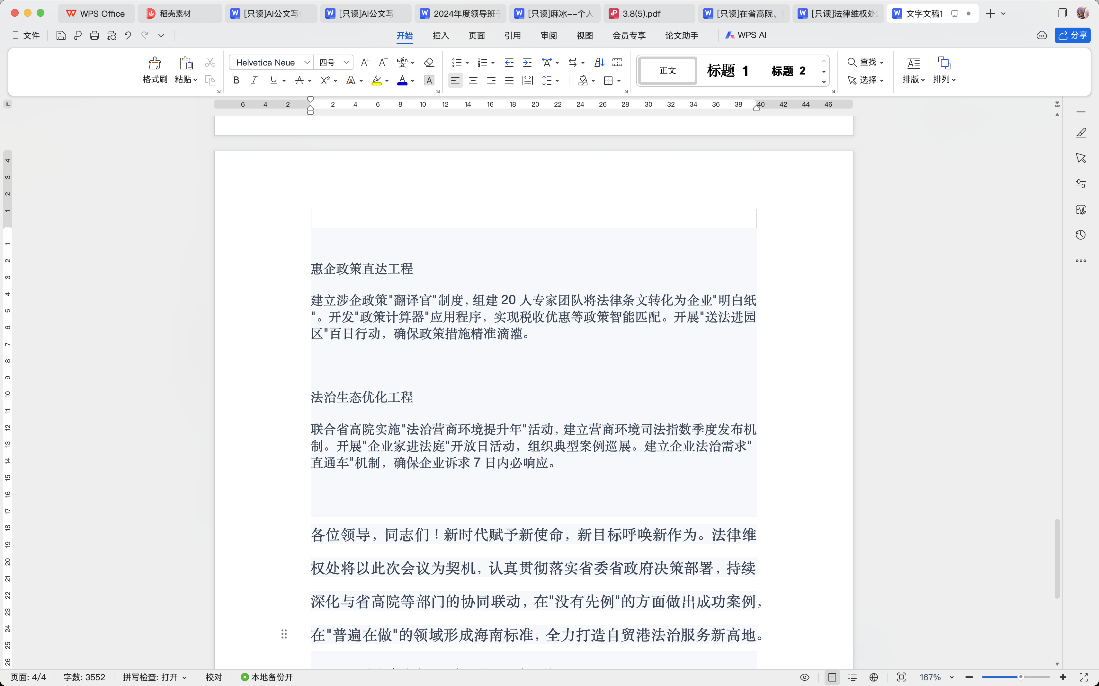Screen dimensions: 1099x686
Task: Click the Format Painter icon
Action: (155, 63)
